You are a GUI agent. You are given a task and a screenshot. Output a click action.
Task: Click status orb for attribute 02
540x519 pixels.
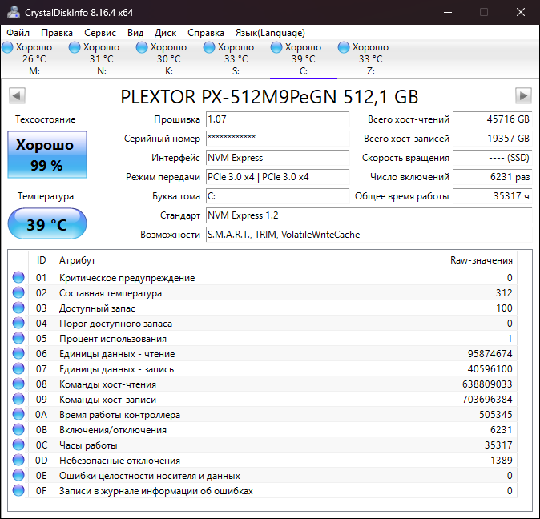pyautogui.click(x=18, y=292)
